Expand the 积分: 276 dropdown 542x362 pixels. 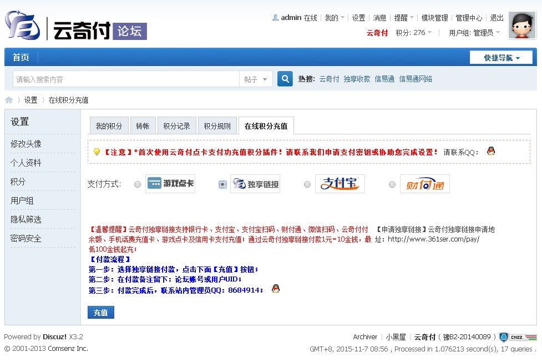(414, 33)
